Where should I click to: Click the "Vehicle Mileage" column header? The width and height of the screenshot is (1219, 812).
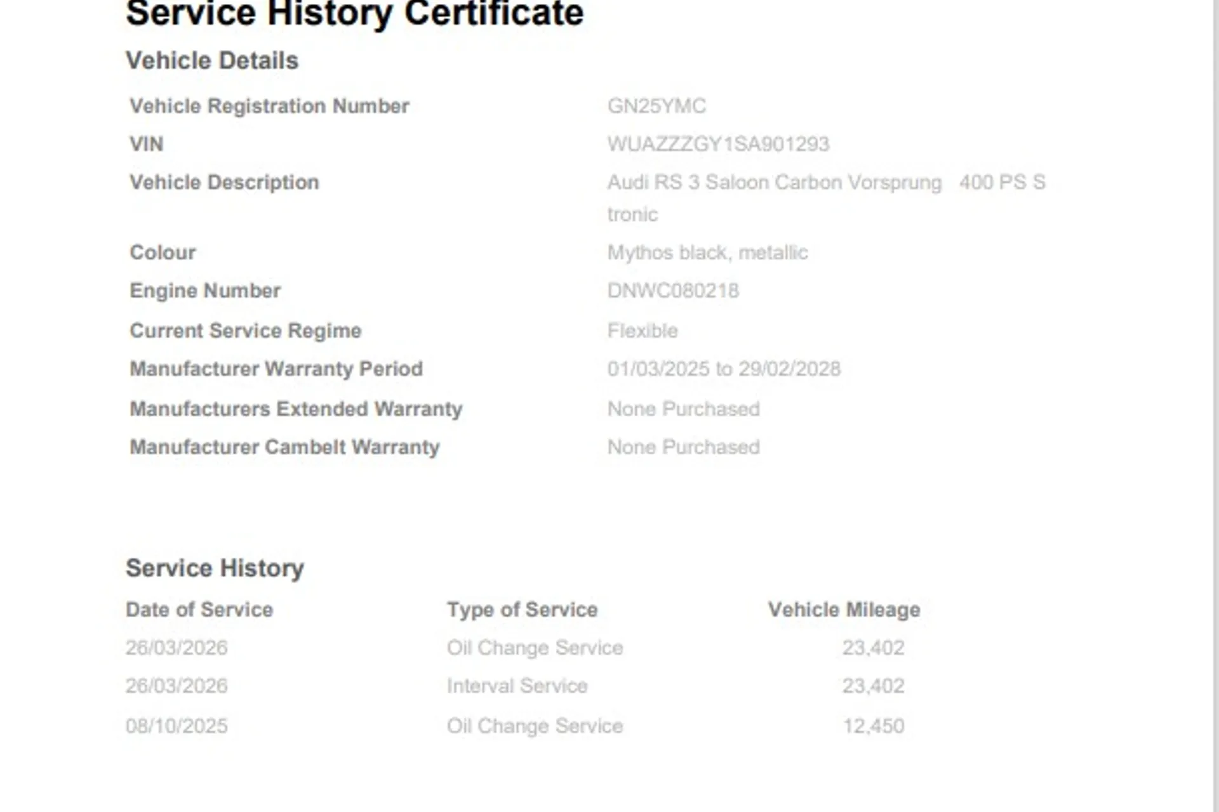(x=844, y=610)
